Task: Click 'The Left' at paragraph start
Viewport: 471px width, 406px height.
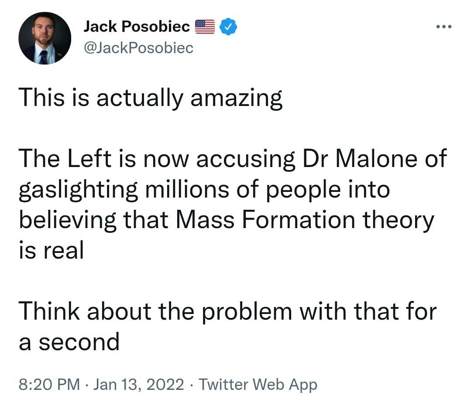Action: [65, 158]
